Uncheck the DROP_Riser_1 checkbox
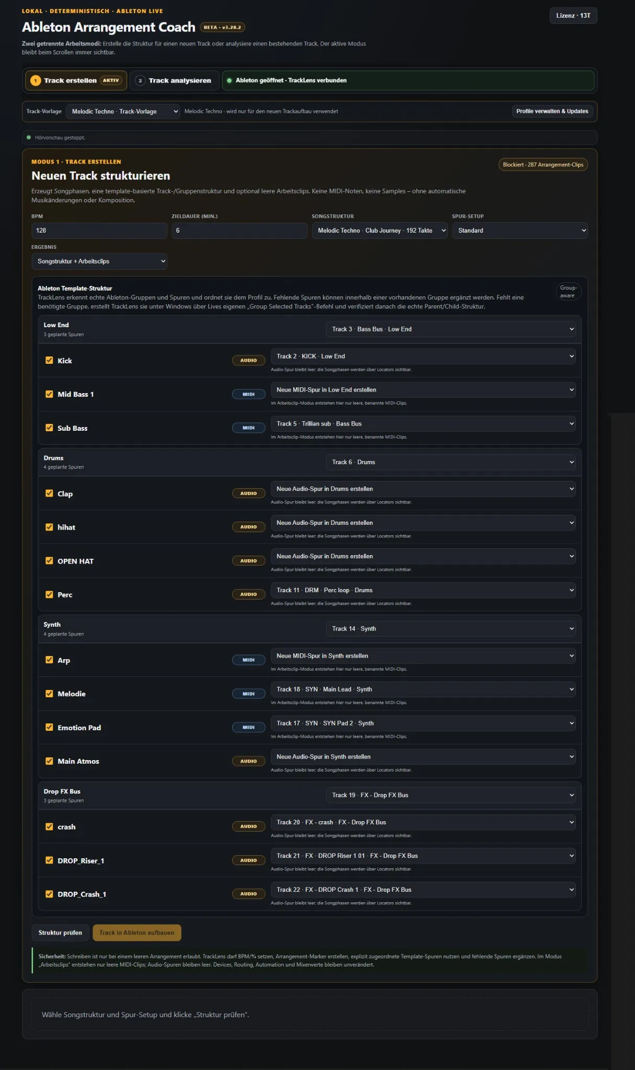The height and width of the screenshot is (1070, 635). coord(49,860)
